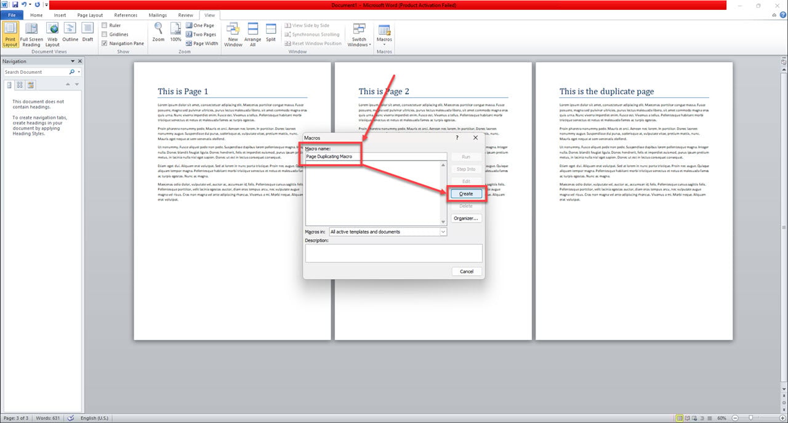Screen dimensions: 788x423
Task: Open the Macros in dropdown
Action: point(442,231)
